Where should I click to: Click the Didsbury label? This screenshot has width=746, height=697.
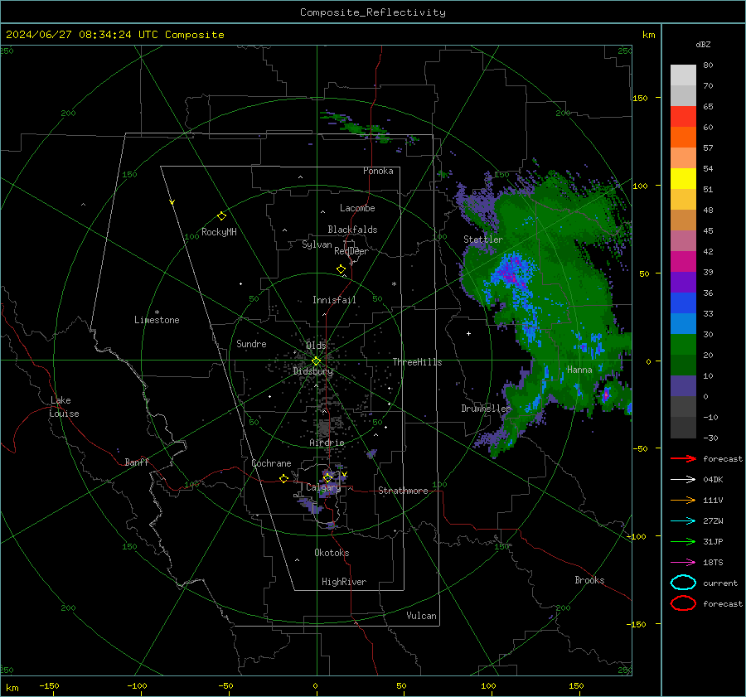coord(312,371)
